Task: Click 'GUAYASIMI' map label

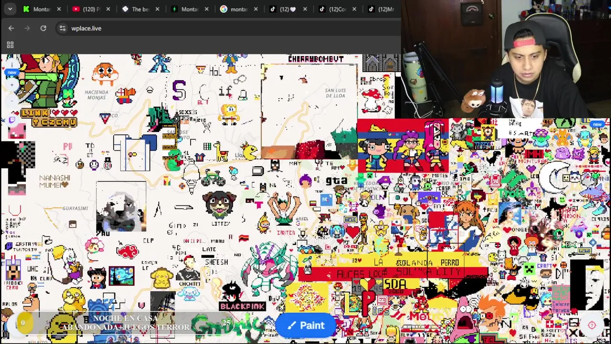Action: pos(75,208)
